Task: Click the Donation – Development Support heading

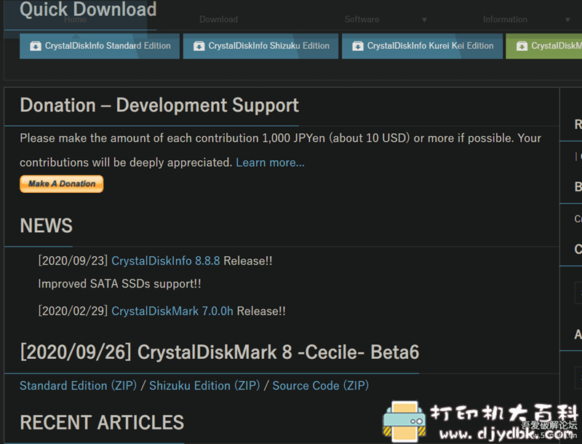Action: pos(159,105)
